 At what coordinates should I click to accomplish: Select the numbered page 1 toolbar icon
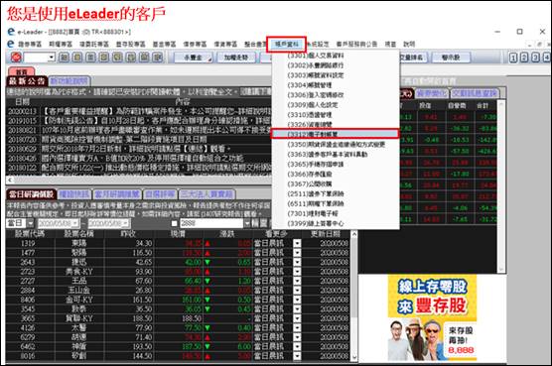pos(513,58)
